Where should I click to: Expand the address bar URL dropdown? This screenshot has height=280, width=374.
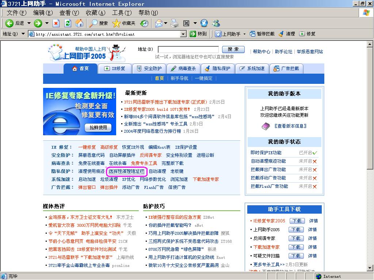183,34
